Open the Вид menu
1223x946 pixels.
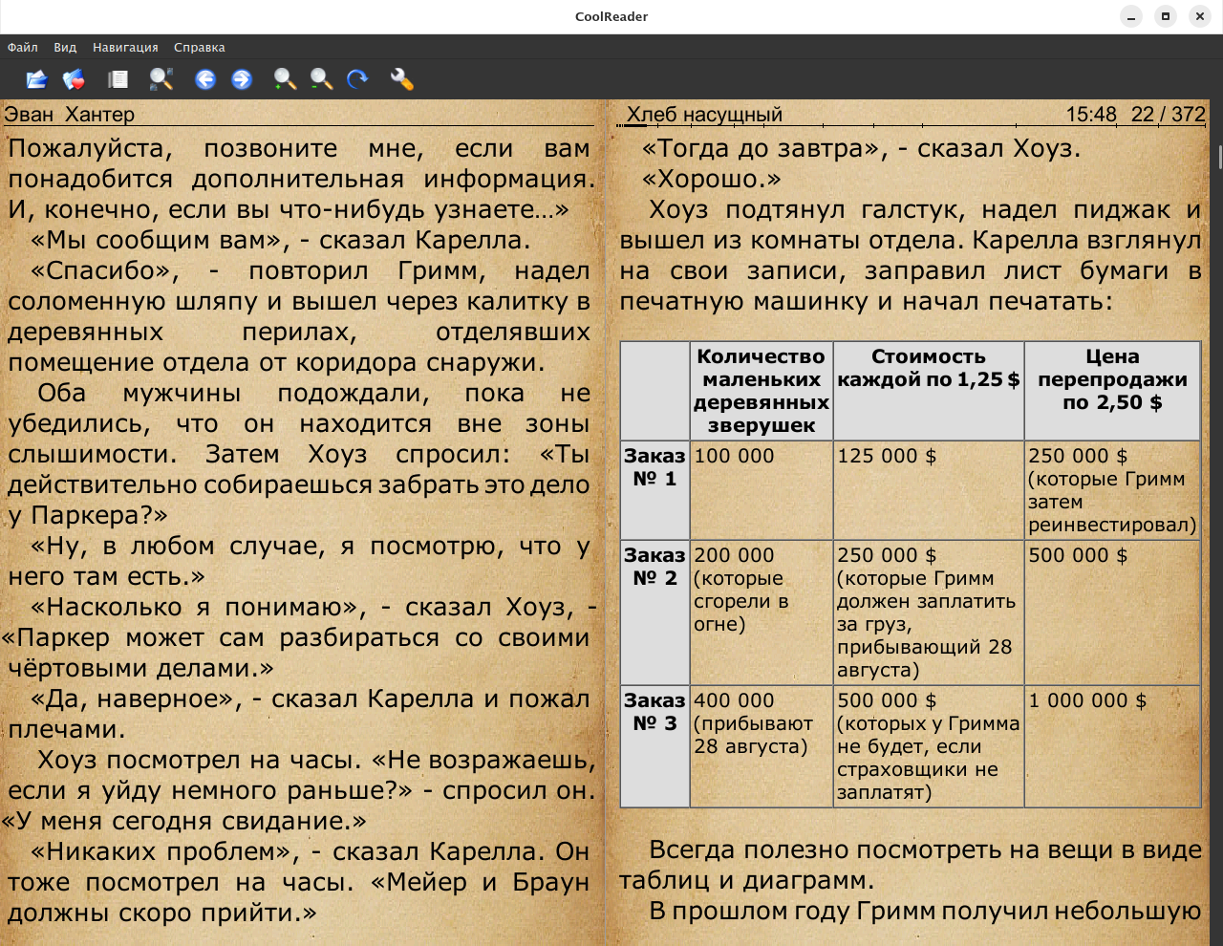65,47
